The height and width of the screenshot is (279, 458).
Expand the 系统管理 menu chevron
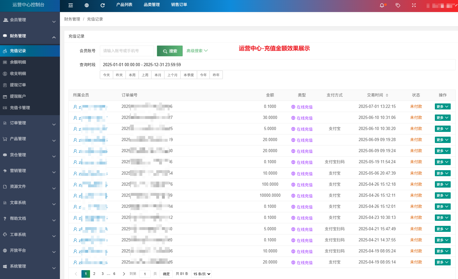point(54,268)
